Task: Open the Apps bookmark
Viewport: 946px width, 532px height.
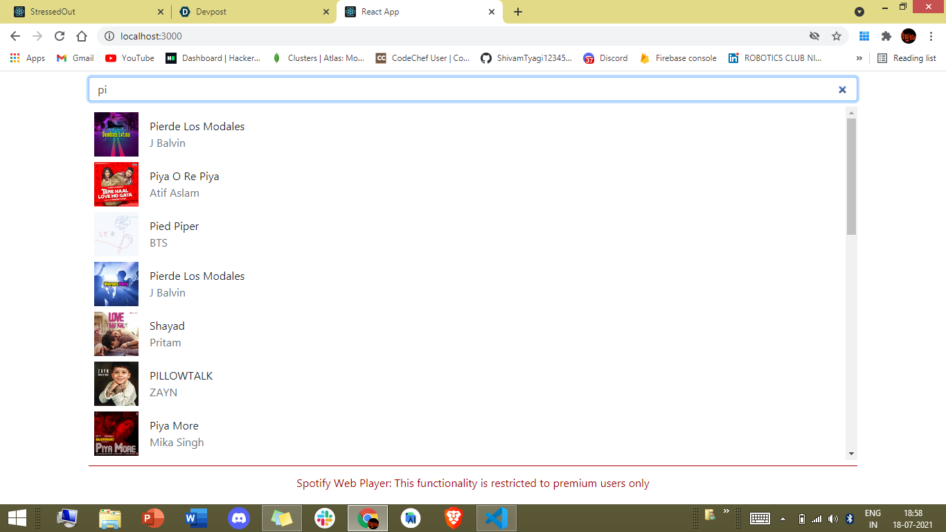Action: click(x=28, y=58)
